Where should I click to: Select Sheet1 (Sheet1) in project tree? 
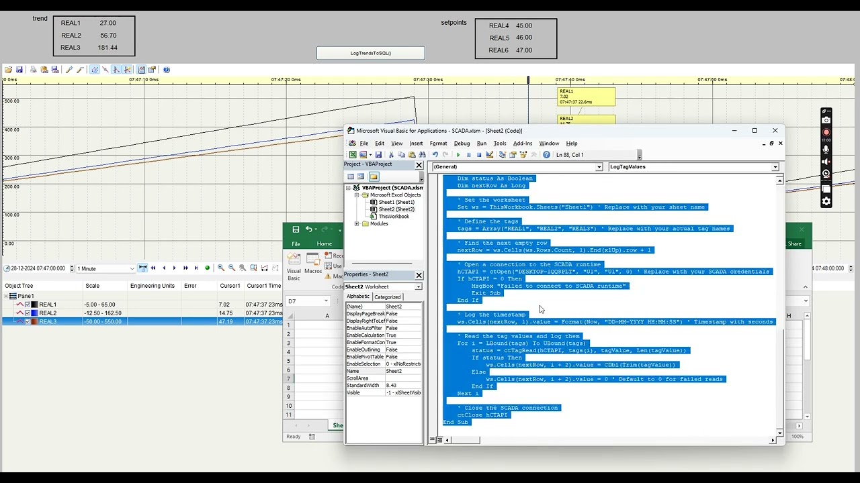(396, 202)
